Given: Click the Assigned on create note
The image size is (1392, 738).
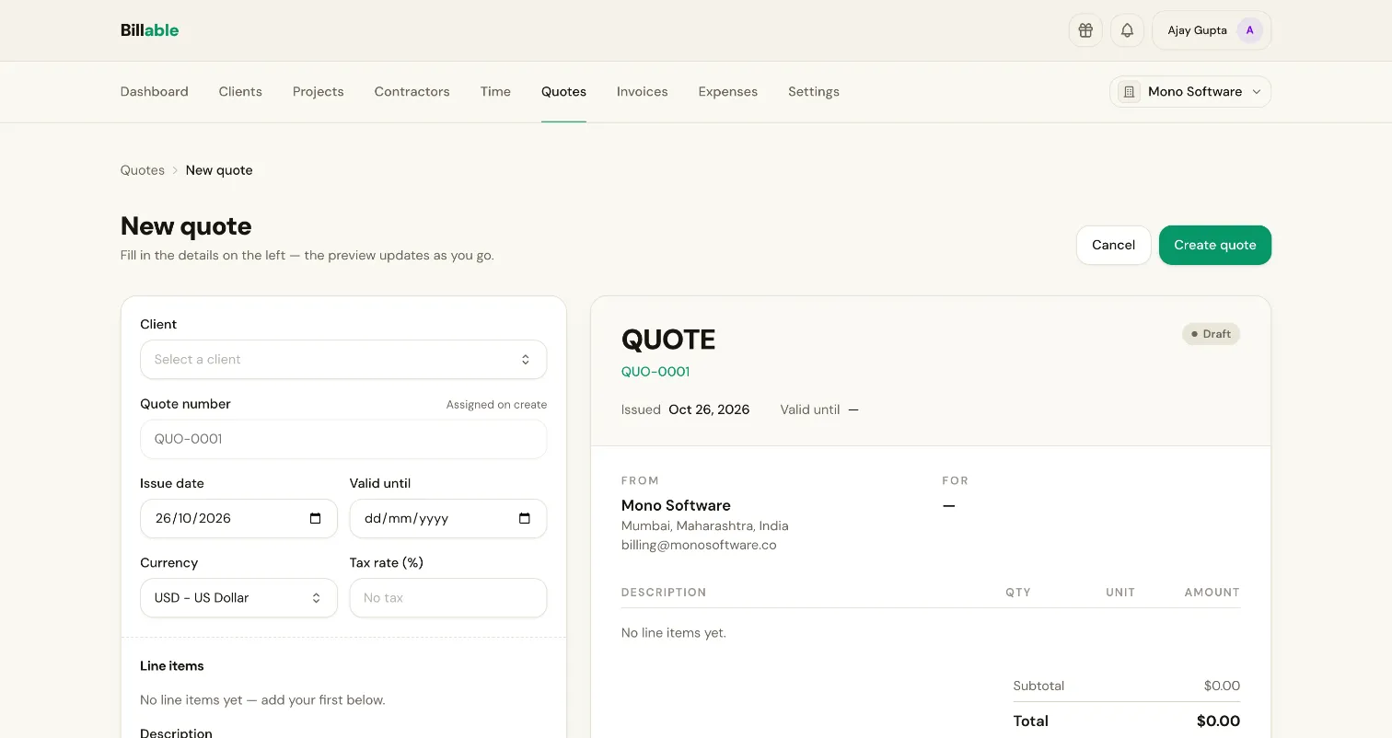Looking at the screenshot, I should point(496,405).
